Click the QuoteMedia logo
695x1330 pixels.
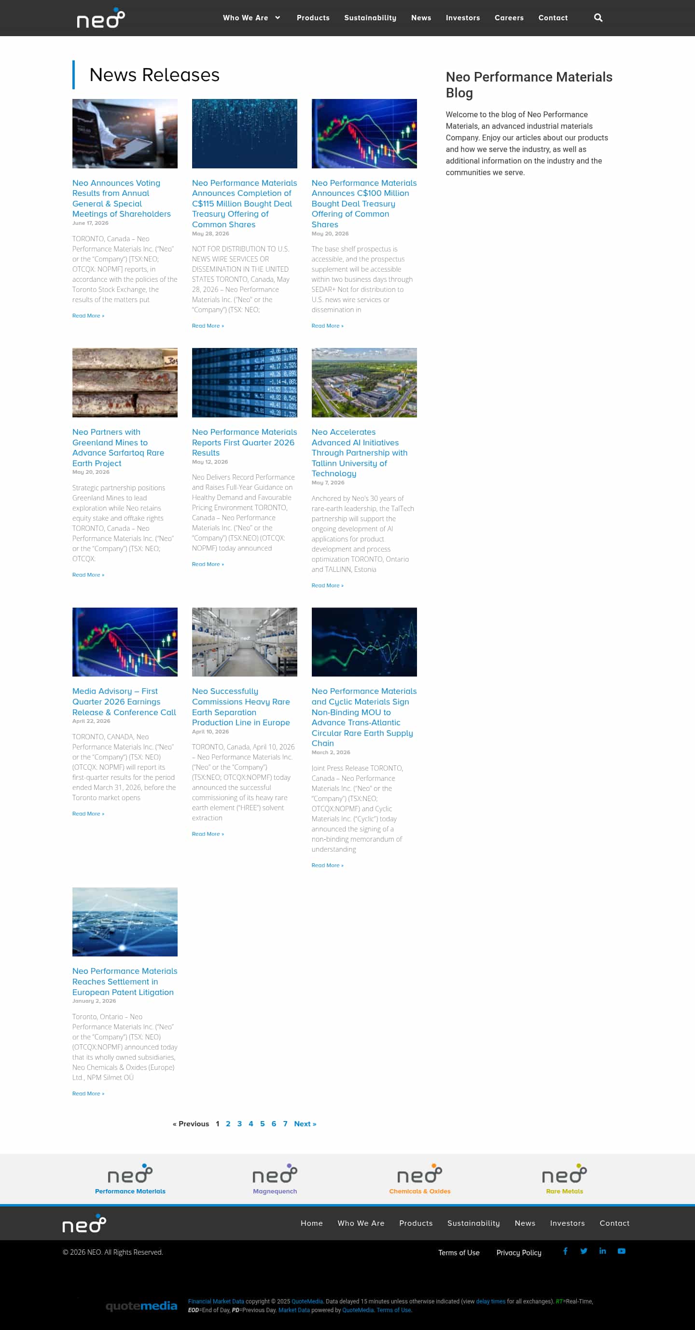(x=141, y=1306)
